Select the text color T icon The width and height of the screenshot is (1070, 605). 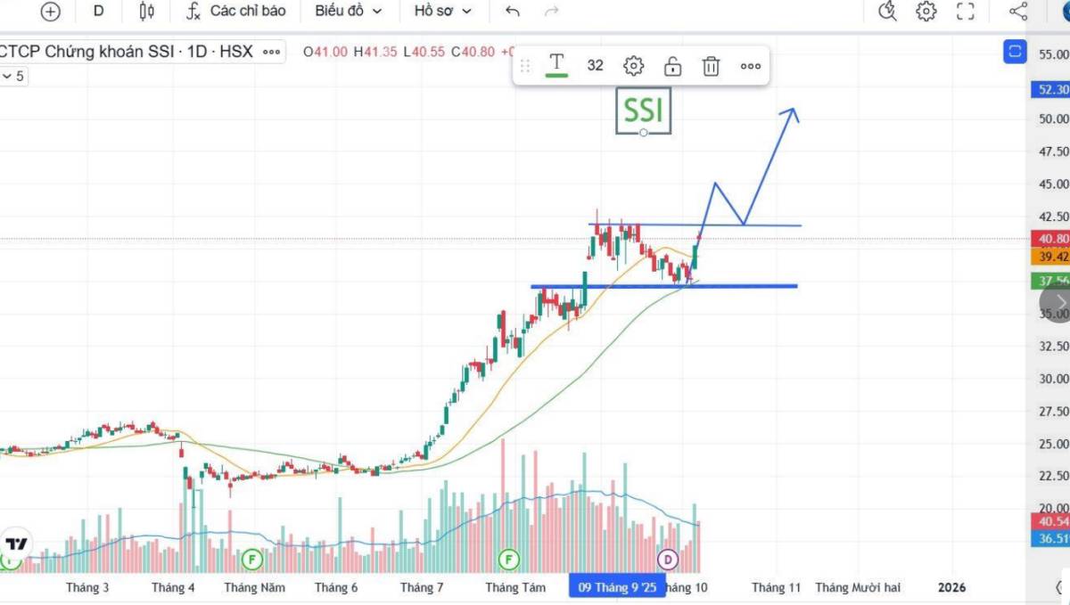coord(557,64)
